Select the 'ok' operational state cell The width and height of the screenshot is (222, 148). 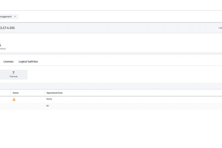tap(47, 105)
